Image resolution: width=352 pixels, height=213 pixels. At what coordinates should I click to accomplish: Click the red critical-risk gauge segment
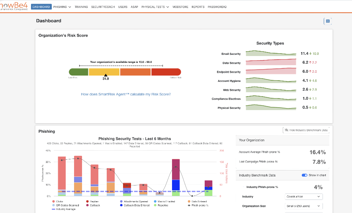(x=166, y=72)
